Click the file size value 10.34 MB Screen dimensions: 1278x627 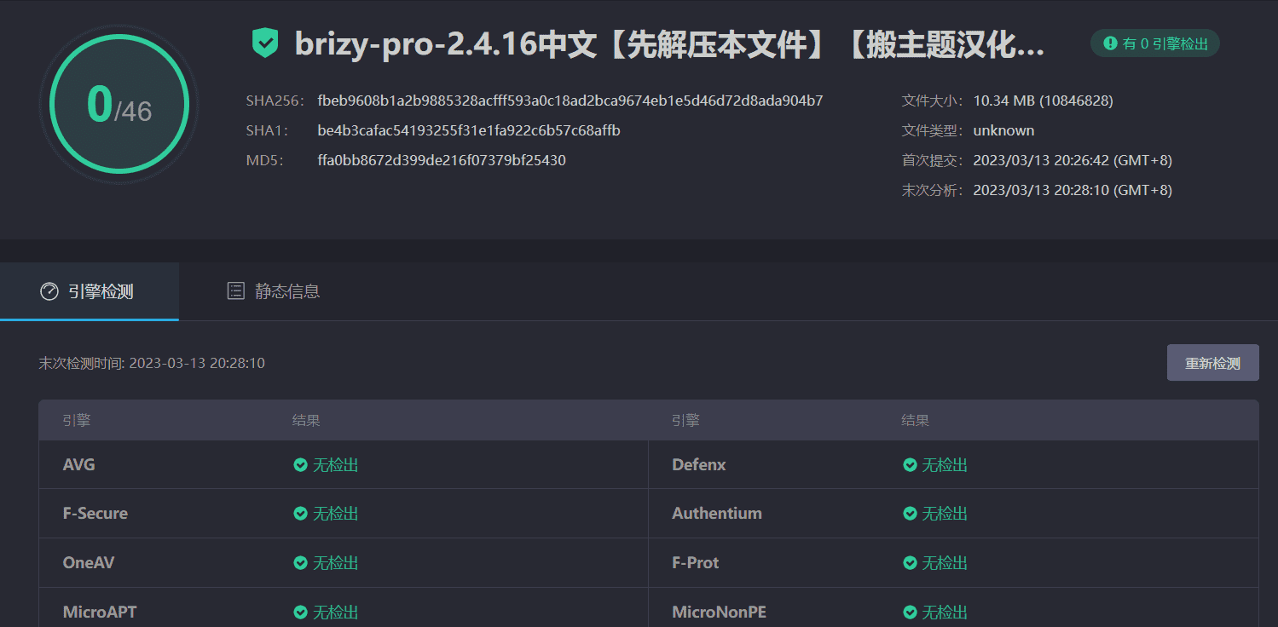click(x=1043, y=101)
